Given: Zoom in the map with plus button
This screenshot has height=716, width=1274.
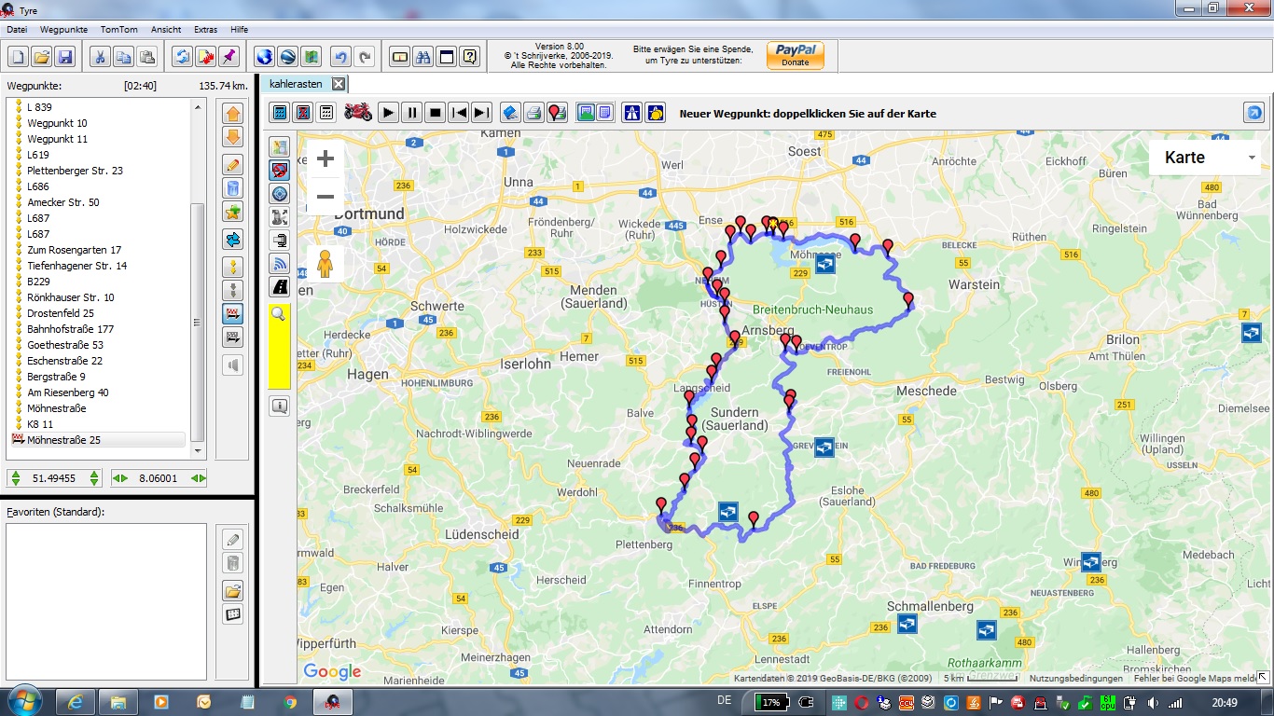Looking at the screenshot, I should (x=325, y=158).
